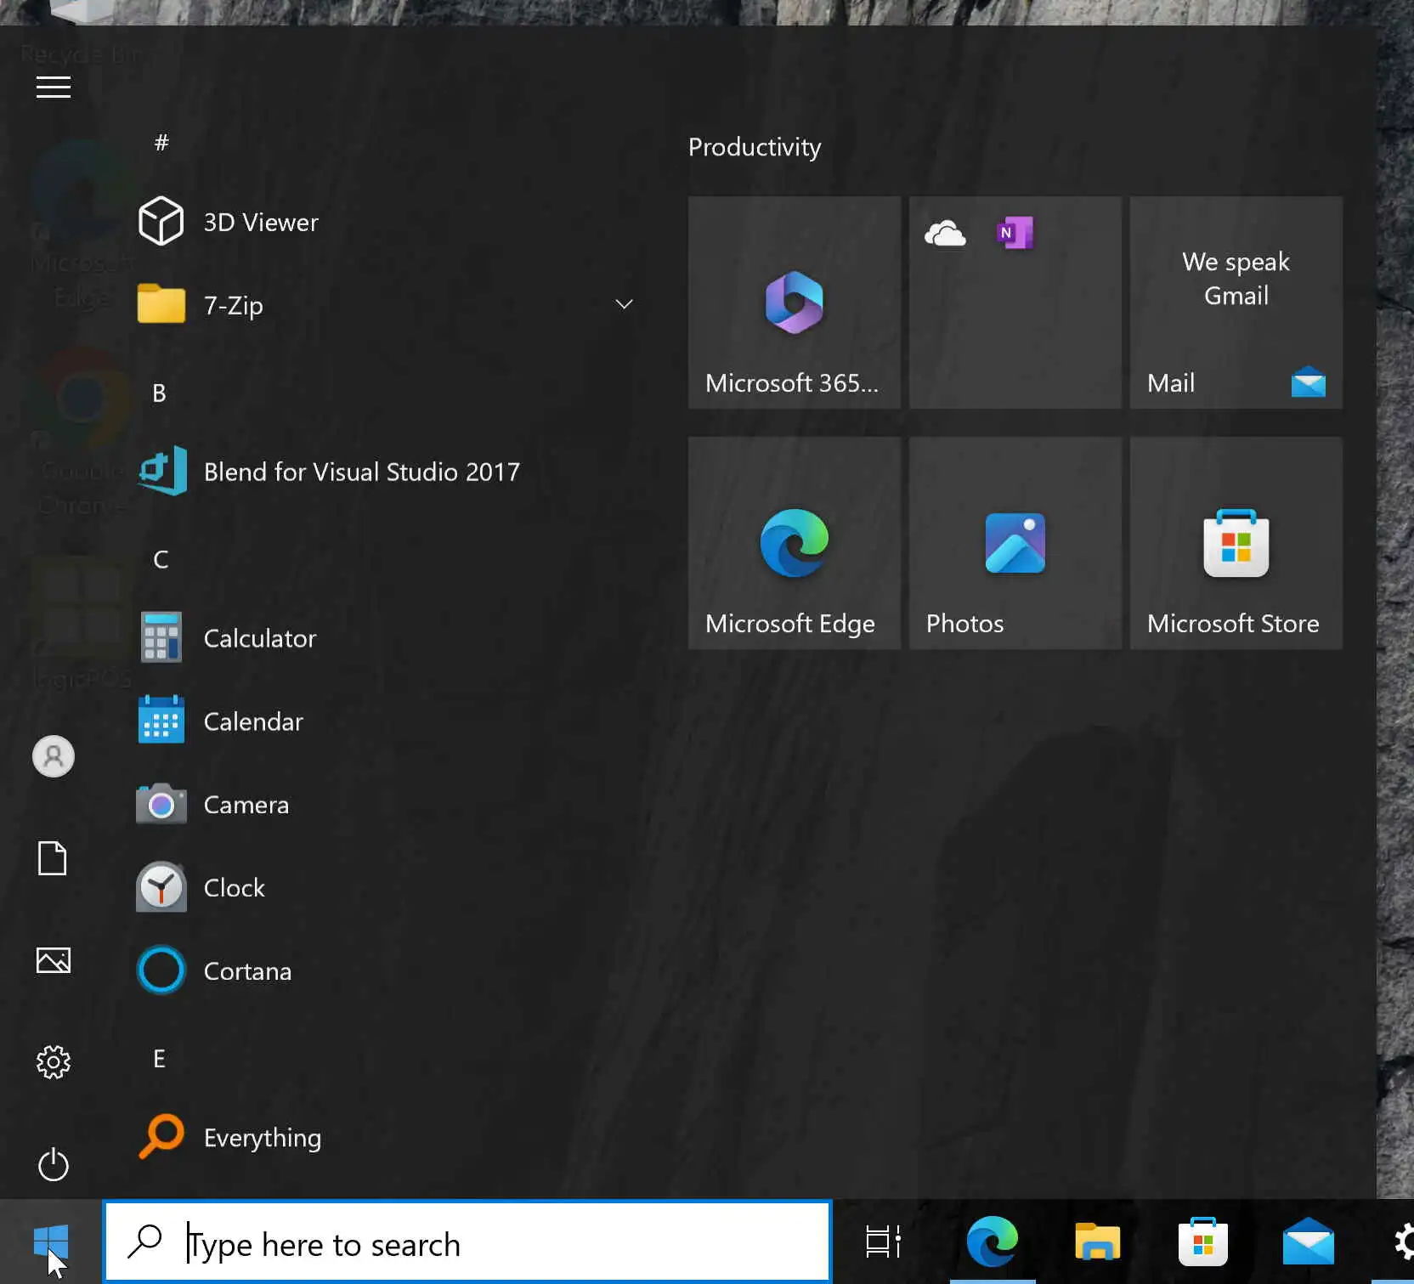Open the user account icon
This screenshot has height=1284, width=1414.
point(54,756)
